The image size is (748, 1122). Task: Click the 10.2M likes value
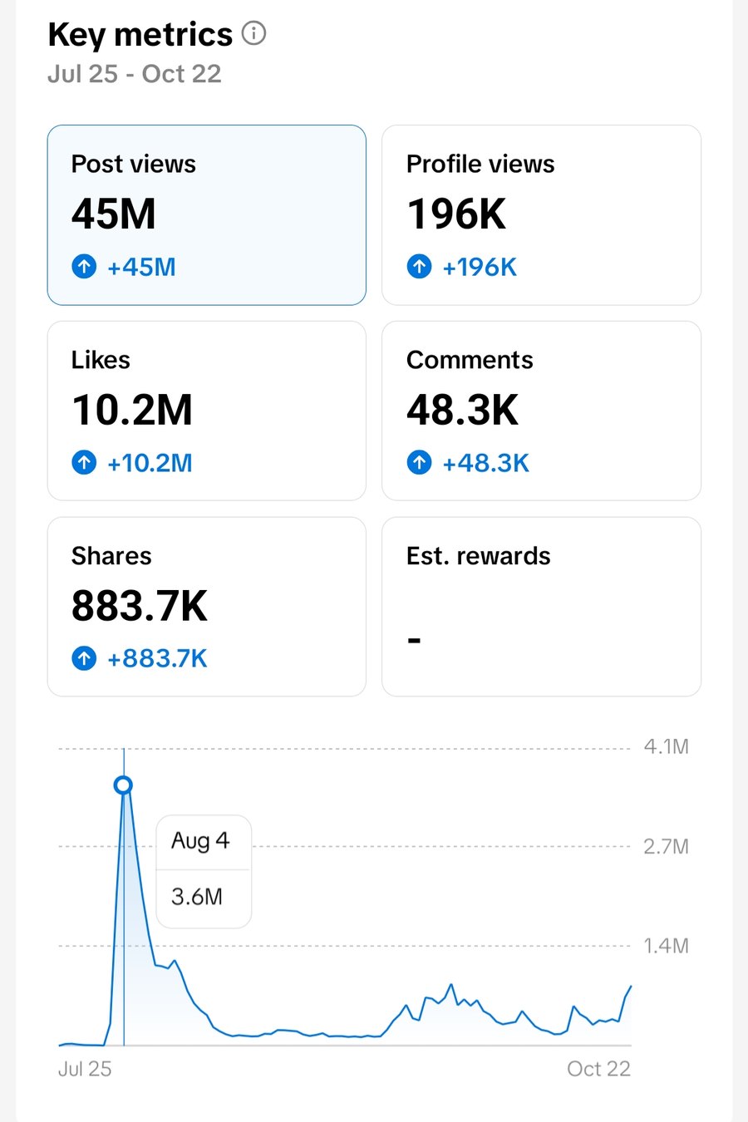(132, 410)
